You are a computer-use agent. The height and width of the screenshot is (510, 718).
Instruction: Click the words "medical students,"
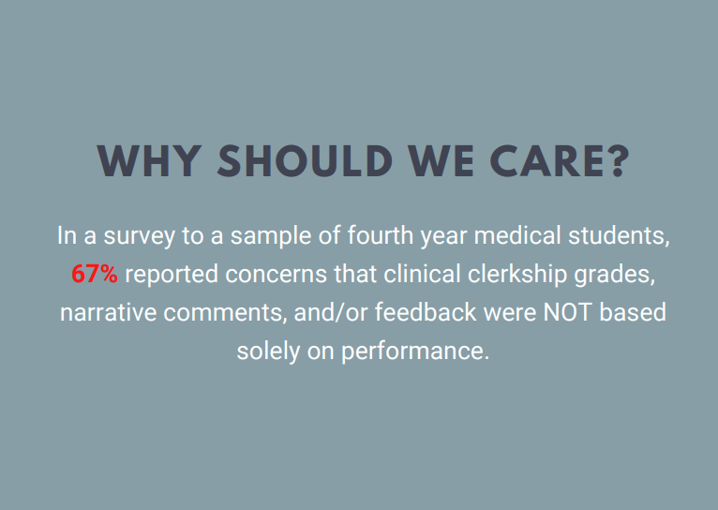point(572,235)
